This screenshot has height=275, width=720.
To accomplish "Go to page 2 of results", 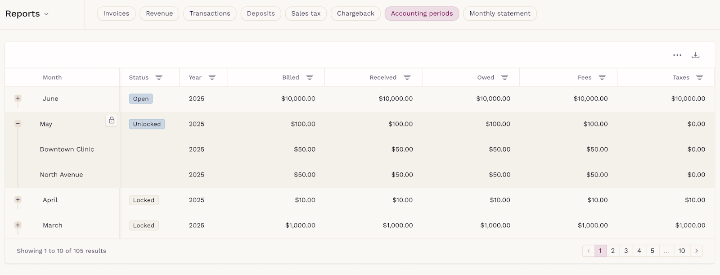I will tap(612, 251).
